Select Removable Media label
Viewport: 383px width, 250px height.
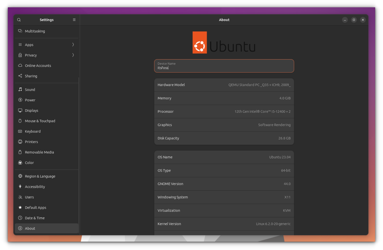pyautogui.click(x=39, y=152)
